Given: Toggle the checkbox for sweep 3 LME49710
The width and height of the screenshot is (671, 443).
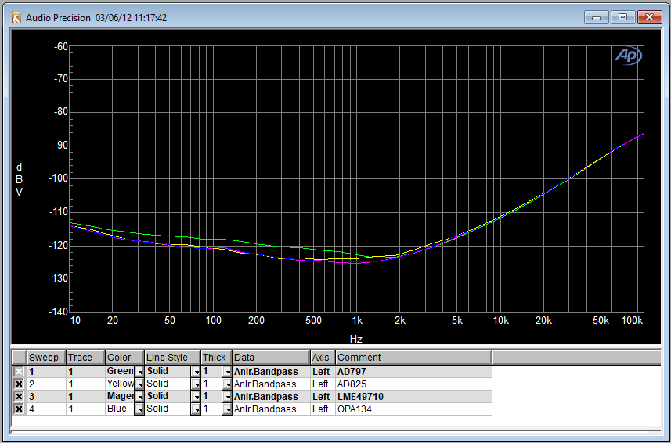Looking at the screenshot, I should coord(19,396).
